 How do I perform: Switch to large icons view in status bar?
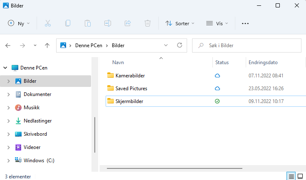point(300,176)
